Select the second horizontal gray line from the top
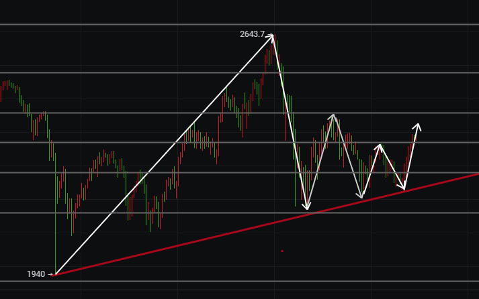This screenshot has width=479, height=299. [134, 72]
